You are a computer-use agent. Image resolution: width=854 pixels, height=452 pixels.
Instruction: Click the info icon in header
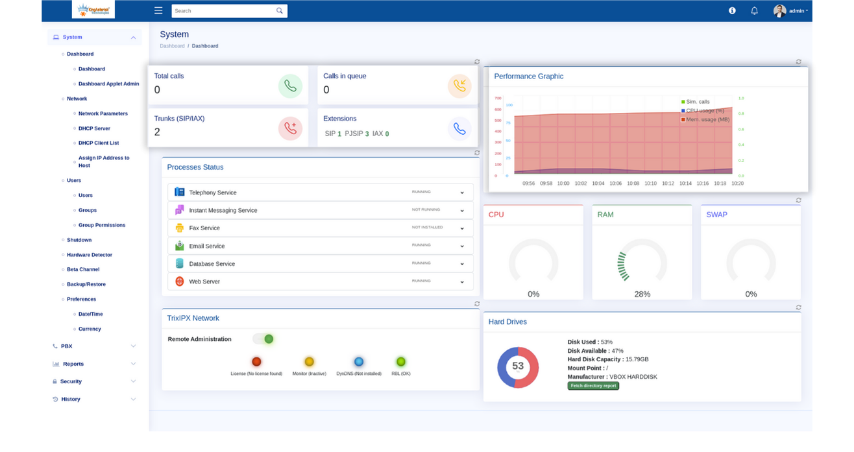click(x=732, y=10)
